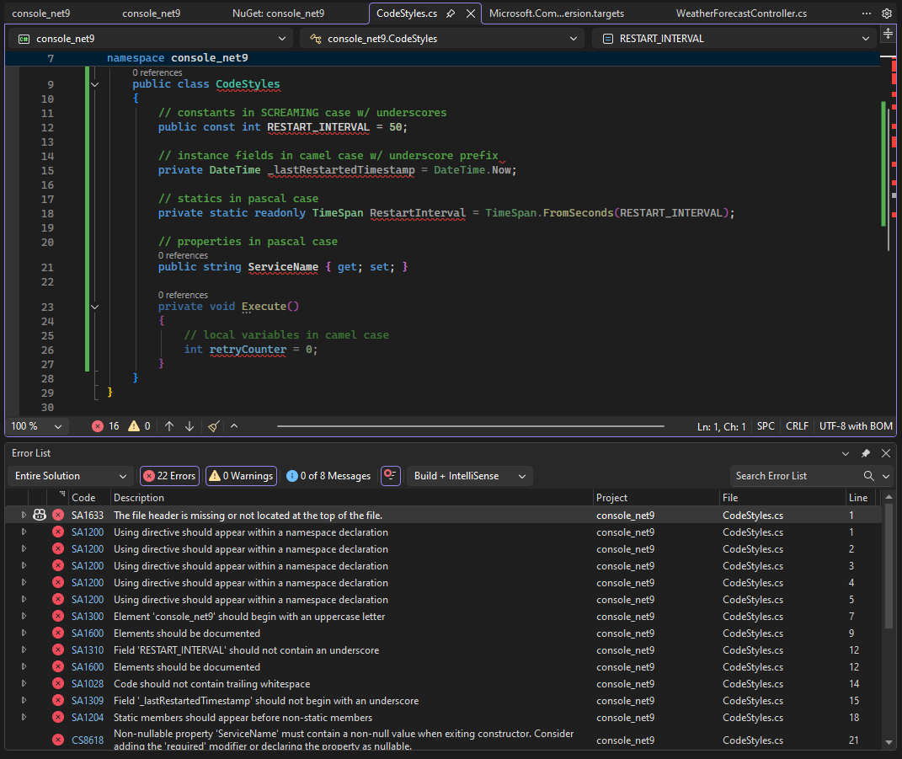This screenshot has width=902, height=759.
Task: Open the CS8618 code link
Action: coord(88,740)
